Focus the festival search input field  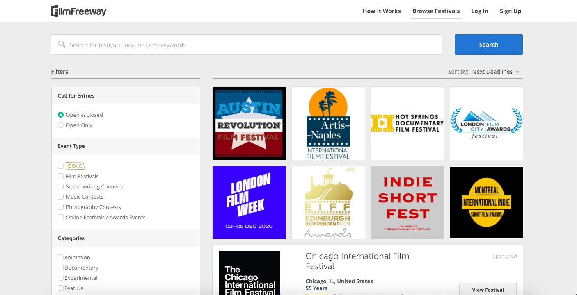pos(246,45)
